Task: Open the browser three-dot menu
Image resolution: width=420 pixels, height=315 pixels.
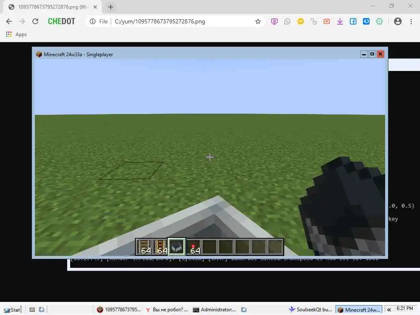Action: (411, 21)
